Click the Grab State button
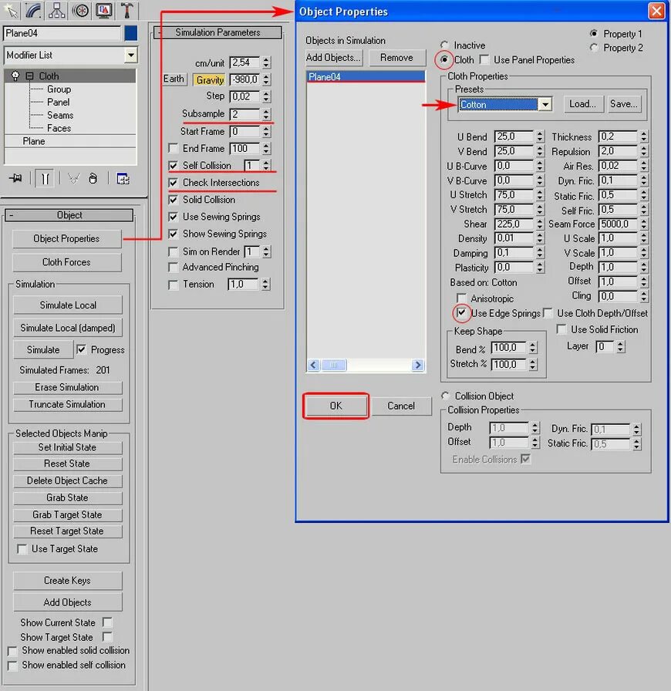 [x=67, y=497]
